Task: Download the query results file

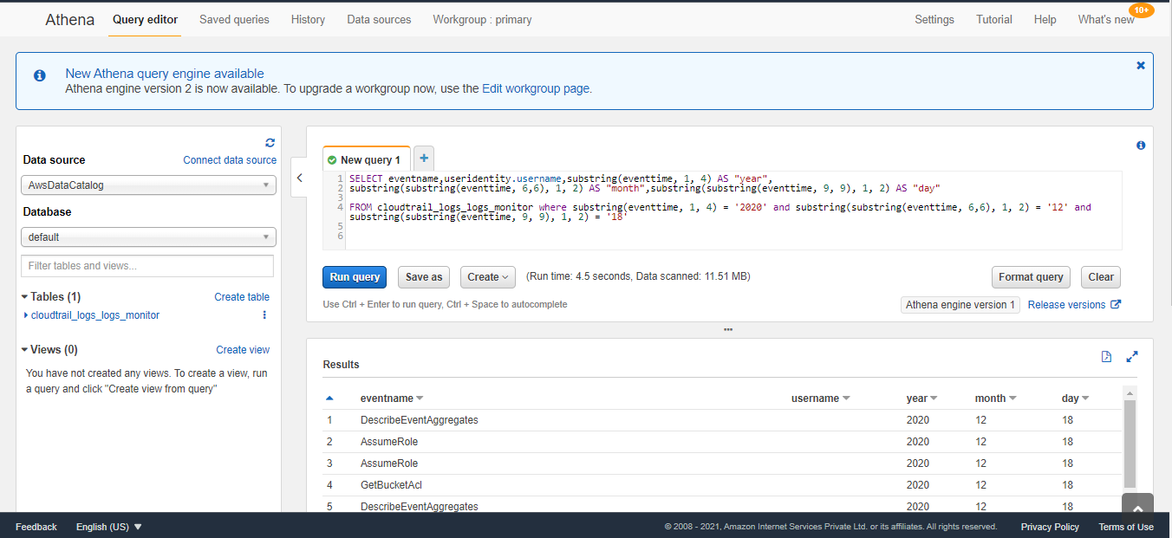Action: [x=1106, y=356]
